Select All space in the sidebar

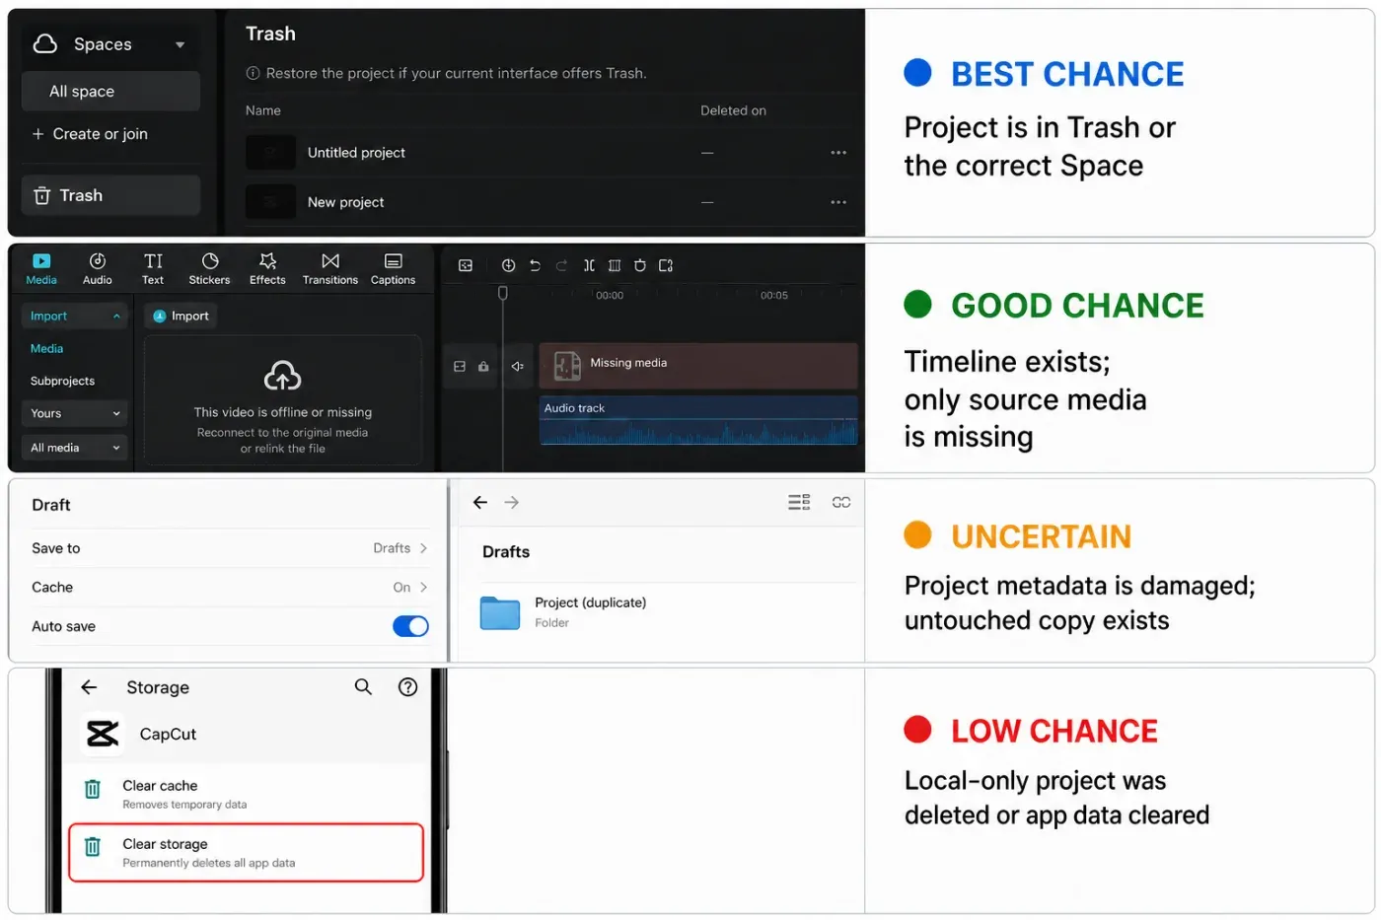point(110,91)
